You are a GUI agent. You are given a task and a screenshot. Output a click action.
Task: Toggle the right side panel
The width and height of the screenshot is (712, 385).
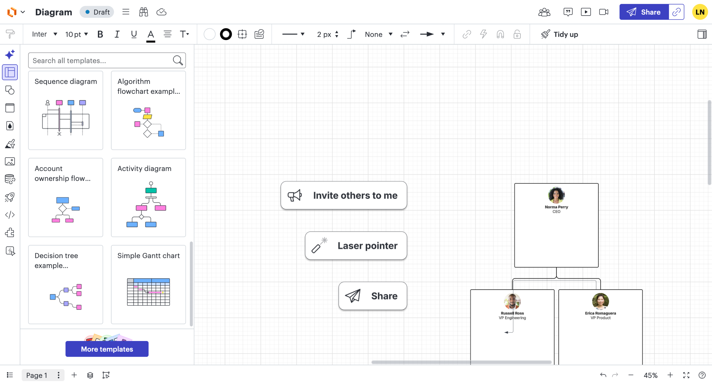coord(701,34)
